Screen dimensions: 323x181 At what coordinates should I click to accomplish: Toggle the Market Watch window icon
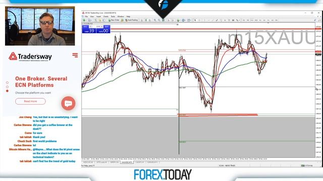(95, 20)
